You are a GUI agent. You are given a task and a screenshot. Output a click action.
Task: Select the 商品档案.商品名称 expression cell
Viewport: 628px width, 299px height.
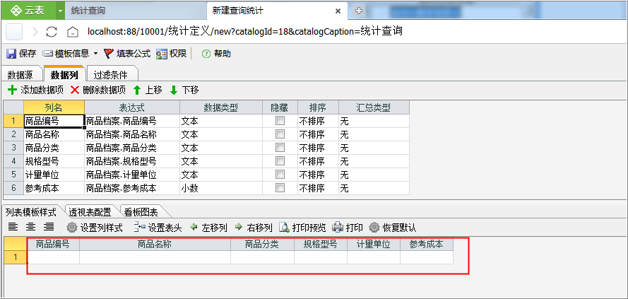(132, 134)
